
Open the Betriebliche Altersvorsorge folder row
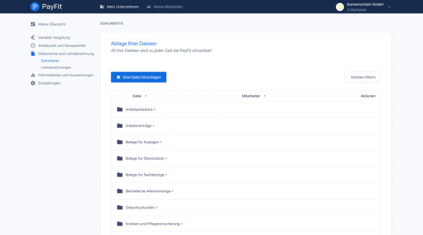point(246,191)
